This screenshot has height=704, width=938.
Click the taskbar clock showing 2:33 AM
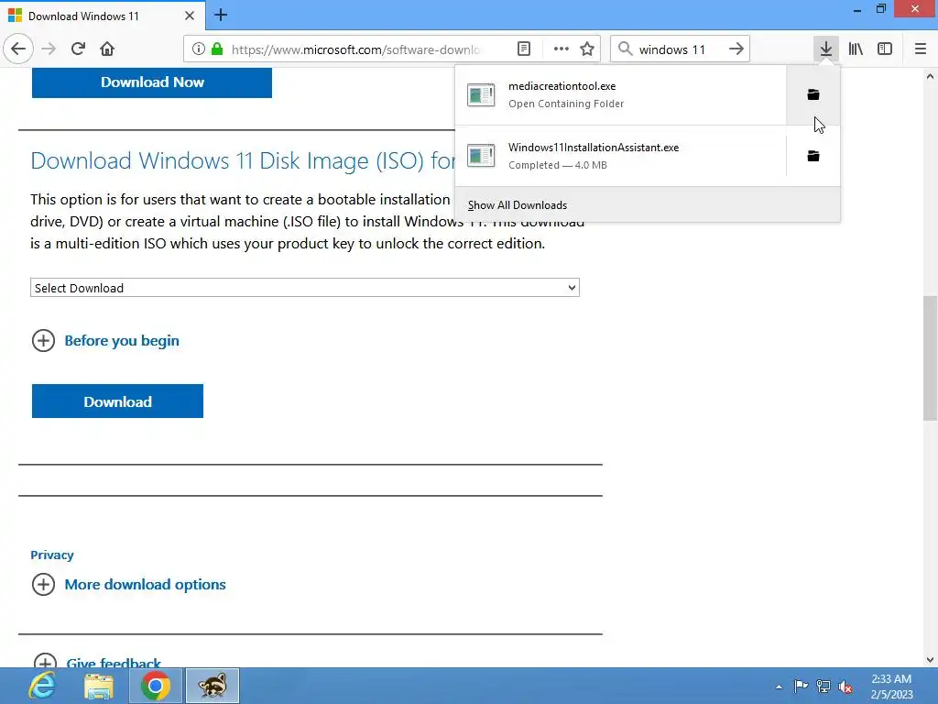[891, 686]
